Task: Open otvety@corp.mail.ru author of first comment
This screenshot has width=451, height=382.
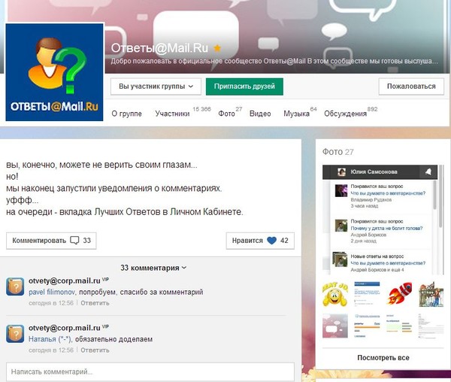Action: point(65,280)
